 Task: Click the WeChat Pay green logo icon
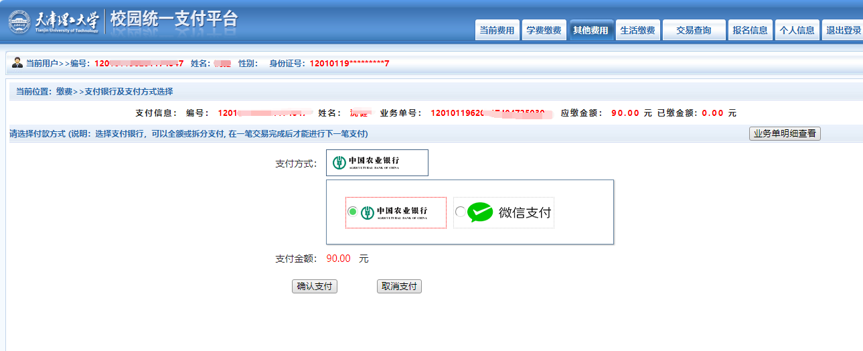coord(480,212)
